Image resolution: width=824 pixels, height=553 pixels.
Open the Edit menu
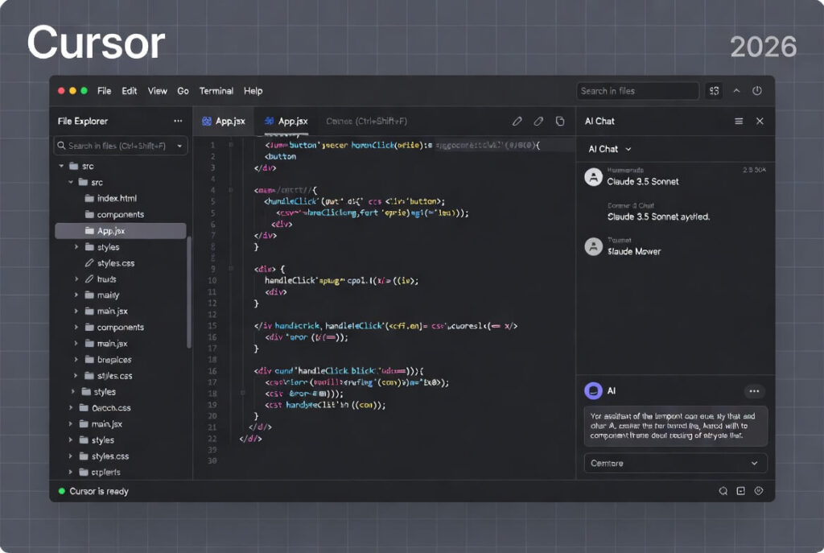coord(130,91)
